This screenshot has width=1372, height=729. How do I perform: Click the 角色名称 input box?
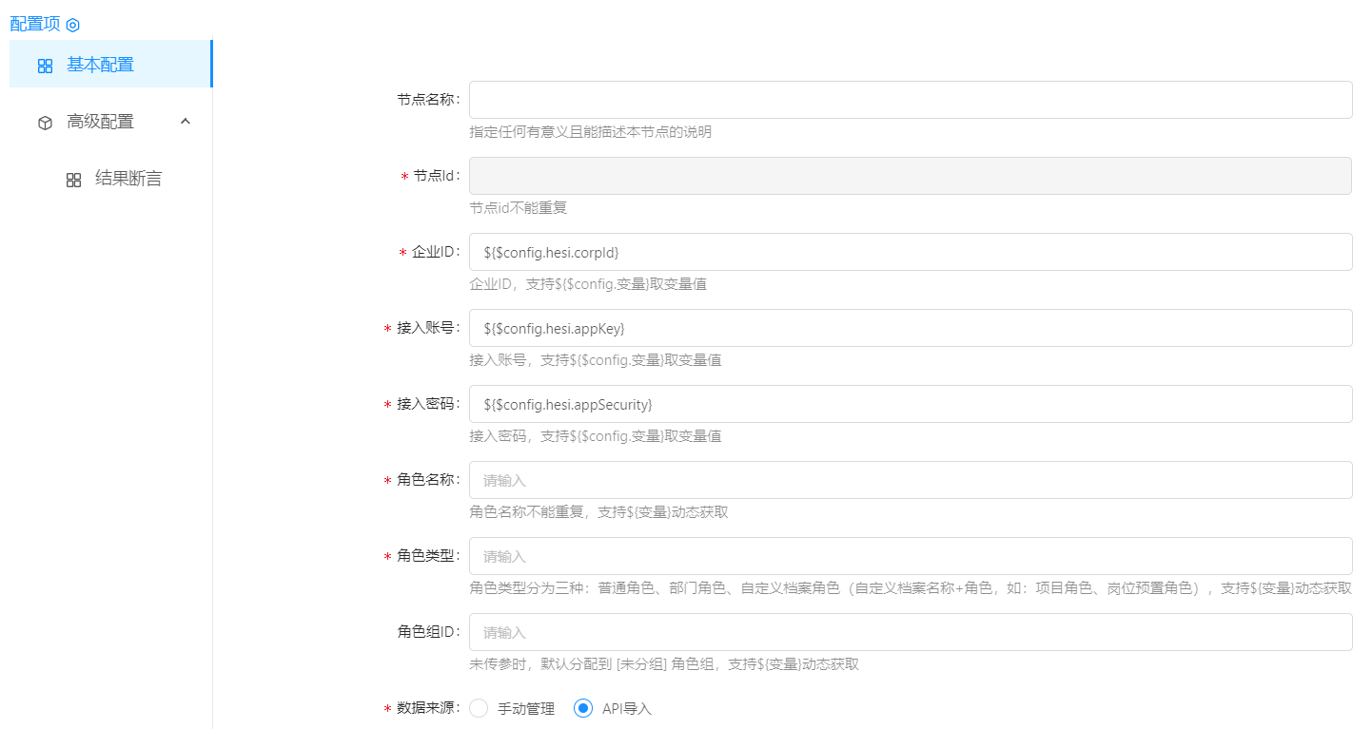click(x=910, y=480)
